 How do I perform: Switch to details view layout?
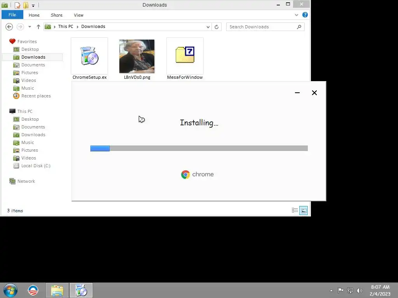click(x=295, y=210)
